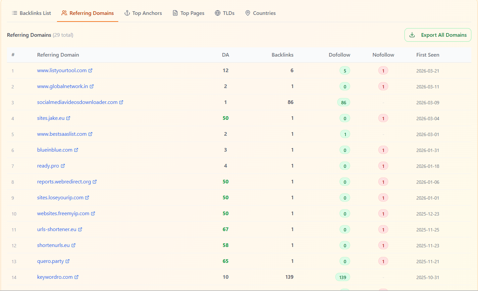This screenshot has height=291, width=478.
Task: Click the document icon on Top Pages tab
Action: point(175,13)
